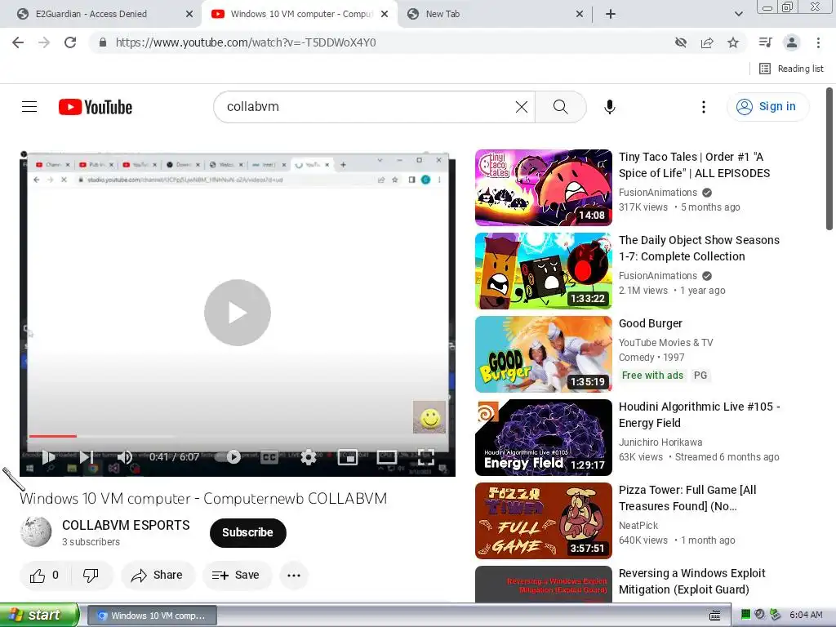Share this page from address bar
This screenshot has height=627, width=836.
707,42
